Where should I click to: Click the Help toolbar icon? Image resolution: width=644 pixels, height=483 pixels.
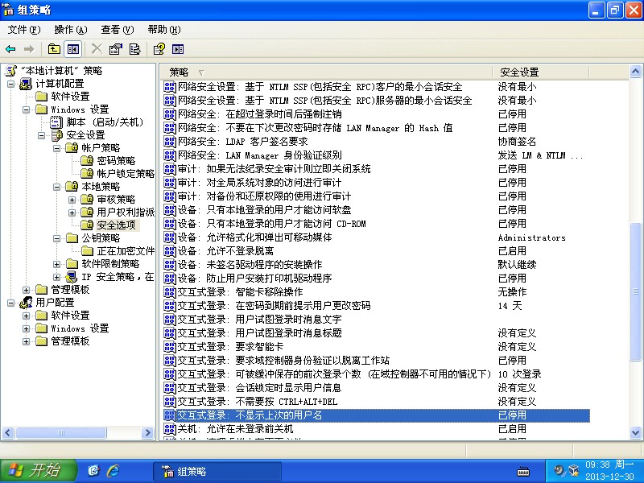click(159, 49)
